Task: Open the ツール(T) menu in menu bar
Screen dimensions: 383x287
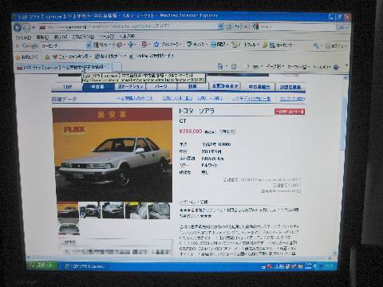Action: (x=107, y=36)
